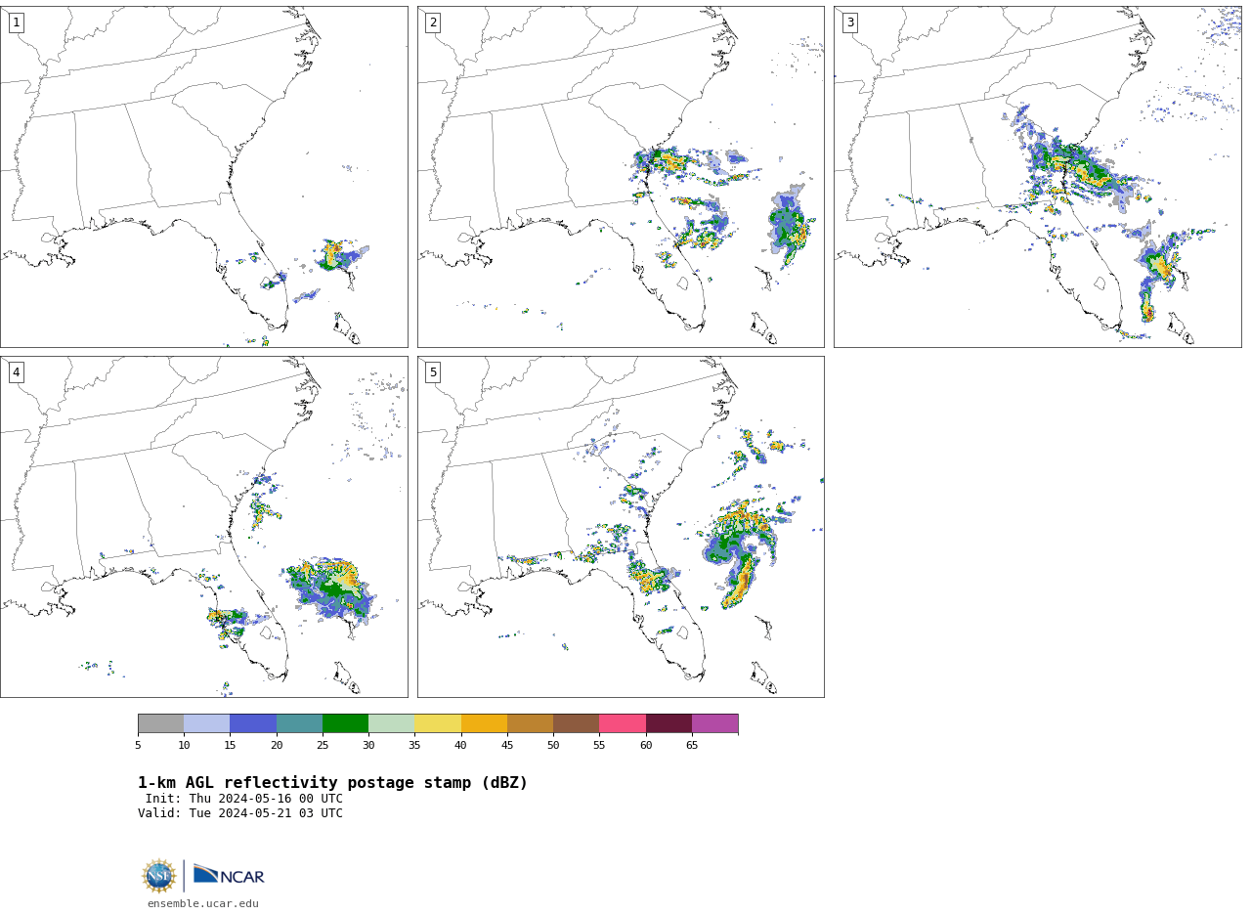Screen dimensions: 1251x915
Task: Open ensemble member 3 map panel
Action: (1038, 177)
